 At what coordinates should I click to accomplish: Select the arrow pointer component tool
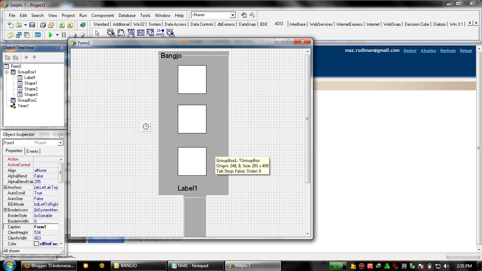point(97,33)
